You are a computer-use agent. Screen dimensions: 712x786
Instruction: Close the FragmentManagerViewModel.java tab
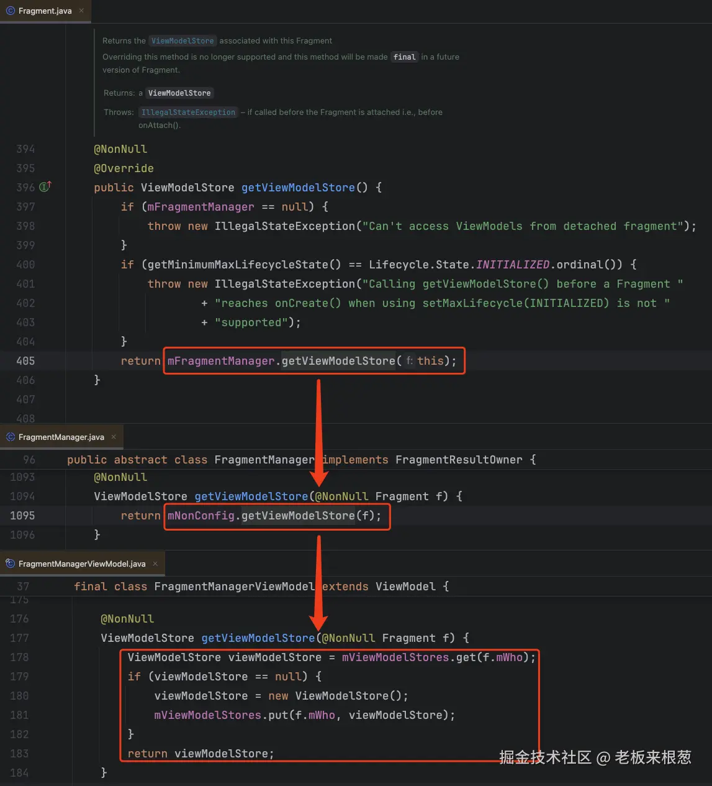155,564
